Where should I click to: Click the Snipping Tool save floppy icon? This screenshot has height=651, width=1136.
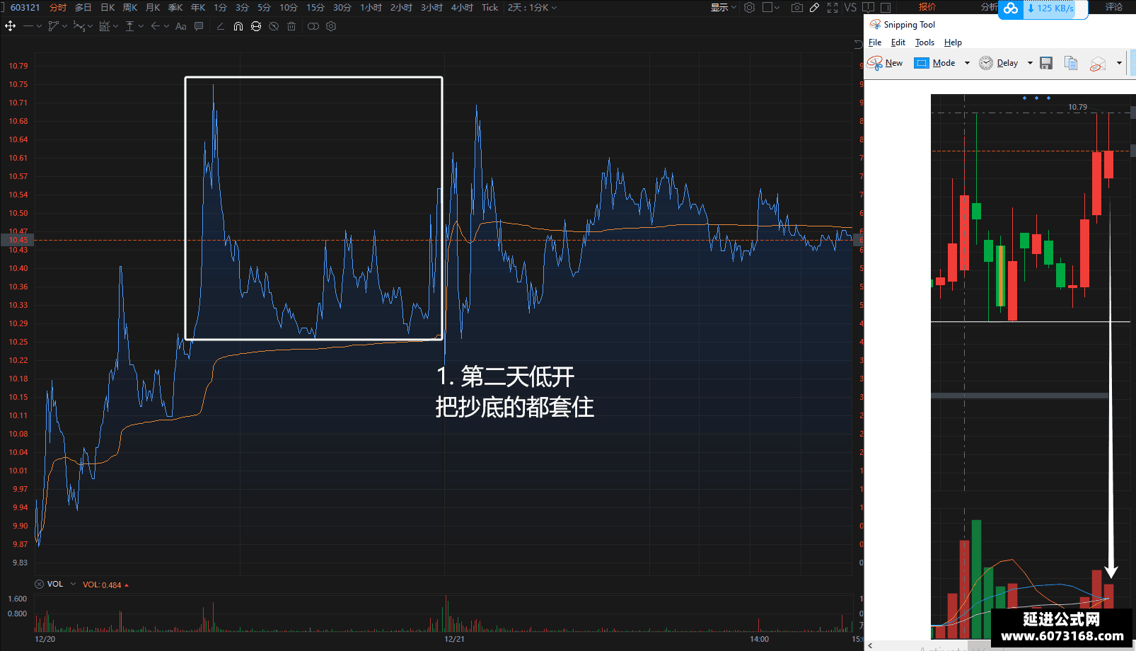click(x=1046, y=63)
